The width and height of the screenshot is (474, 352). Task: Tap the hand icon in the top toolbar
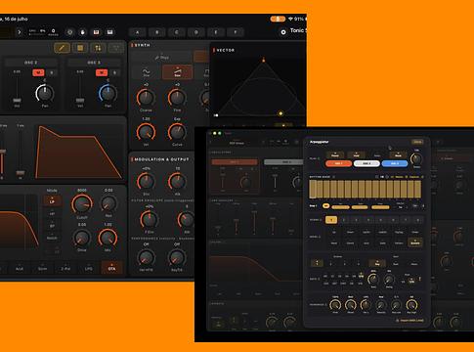(83, 32)
